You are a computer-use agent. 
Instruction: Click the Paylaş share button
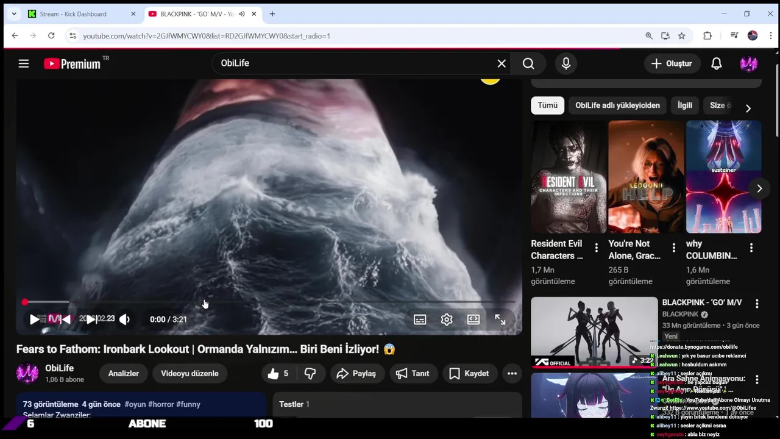[x=356, y=374]
